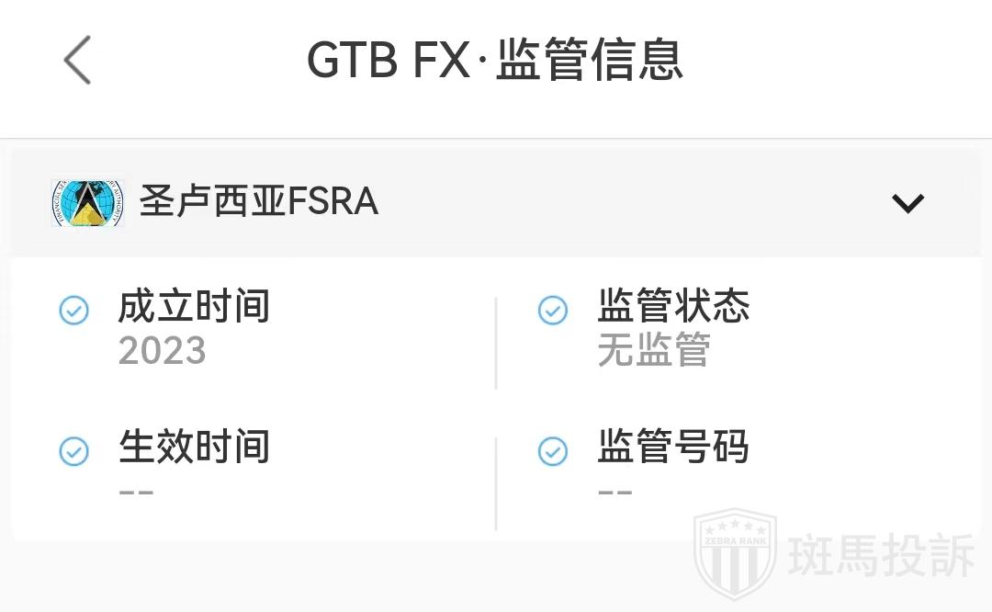Click the dashes under 生效时间
Viewport: 992px width, 612px height.
(136, 492)
